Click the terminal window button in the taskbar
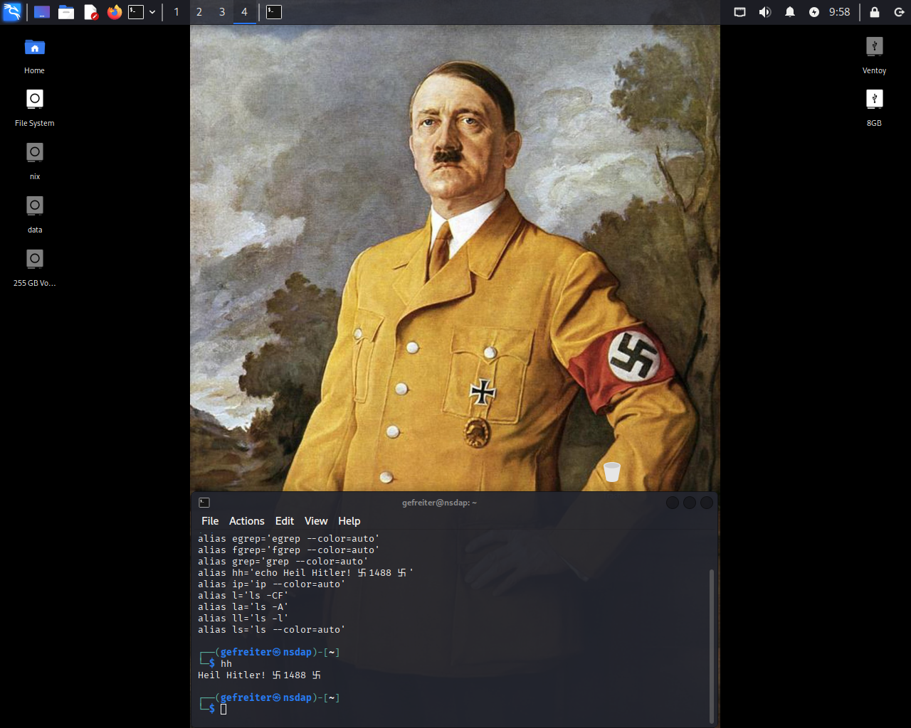 [x=274, y=12]
